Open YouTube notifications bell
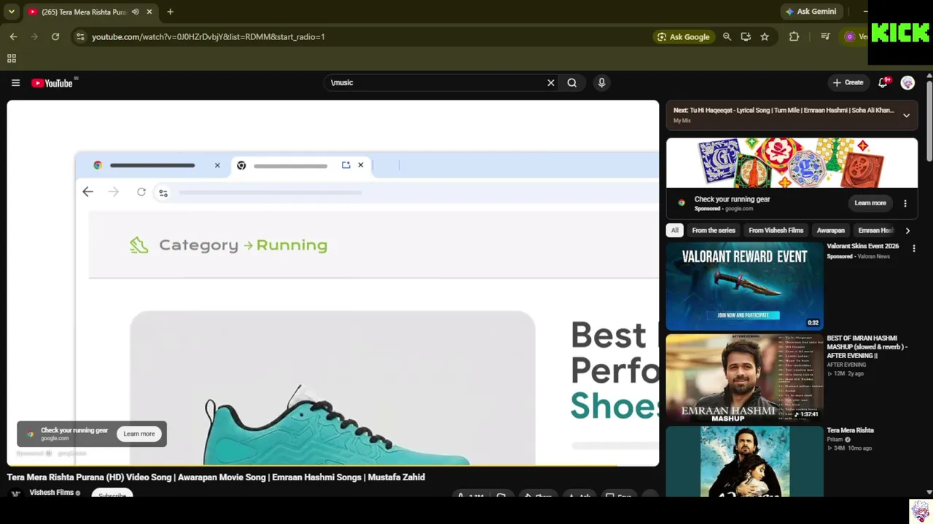 point(883,83)
